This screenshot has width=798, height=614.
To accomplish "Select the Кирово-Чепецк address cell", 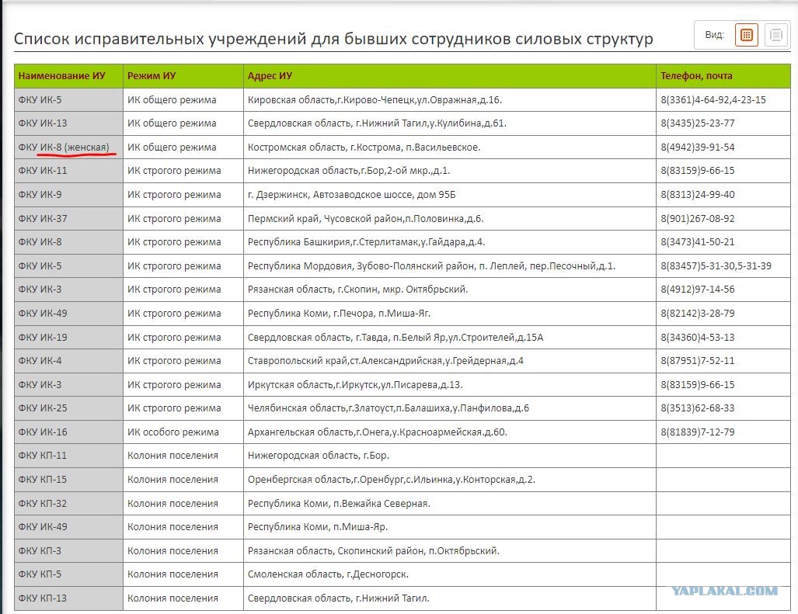I will coord(449,99).
